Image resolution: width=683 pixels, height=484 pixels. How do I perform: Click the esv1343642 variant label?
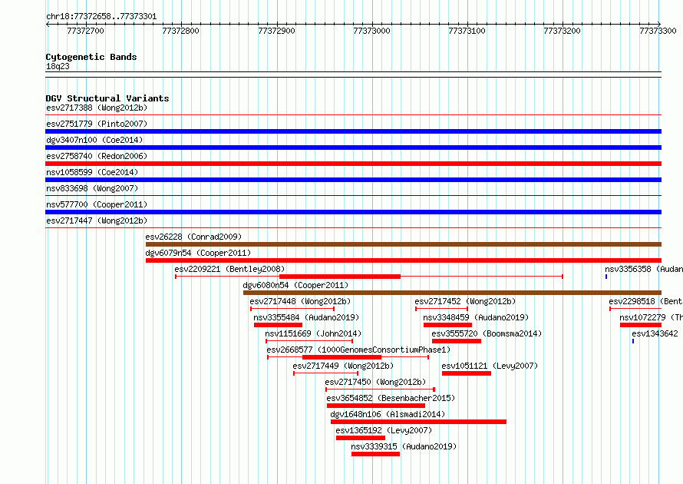tap(655, 333)
